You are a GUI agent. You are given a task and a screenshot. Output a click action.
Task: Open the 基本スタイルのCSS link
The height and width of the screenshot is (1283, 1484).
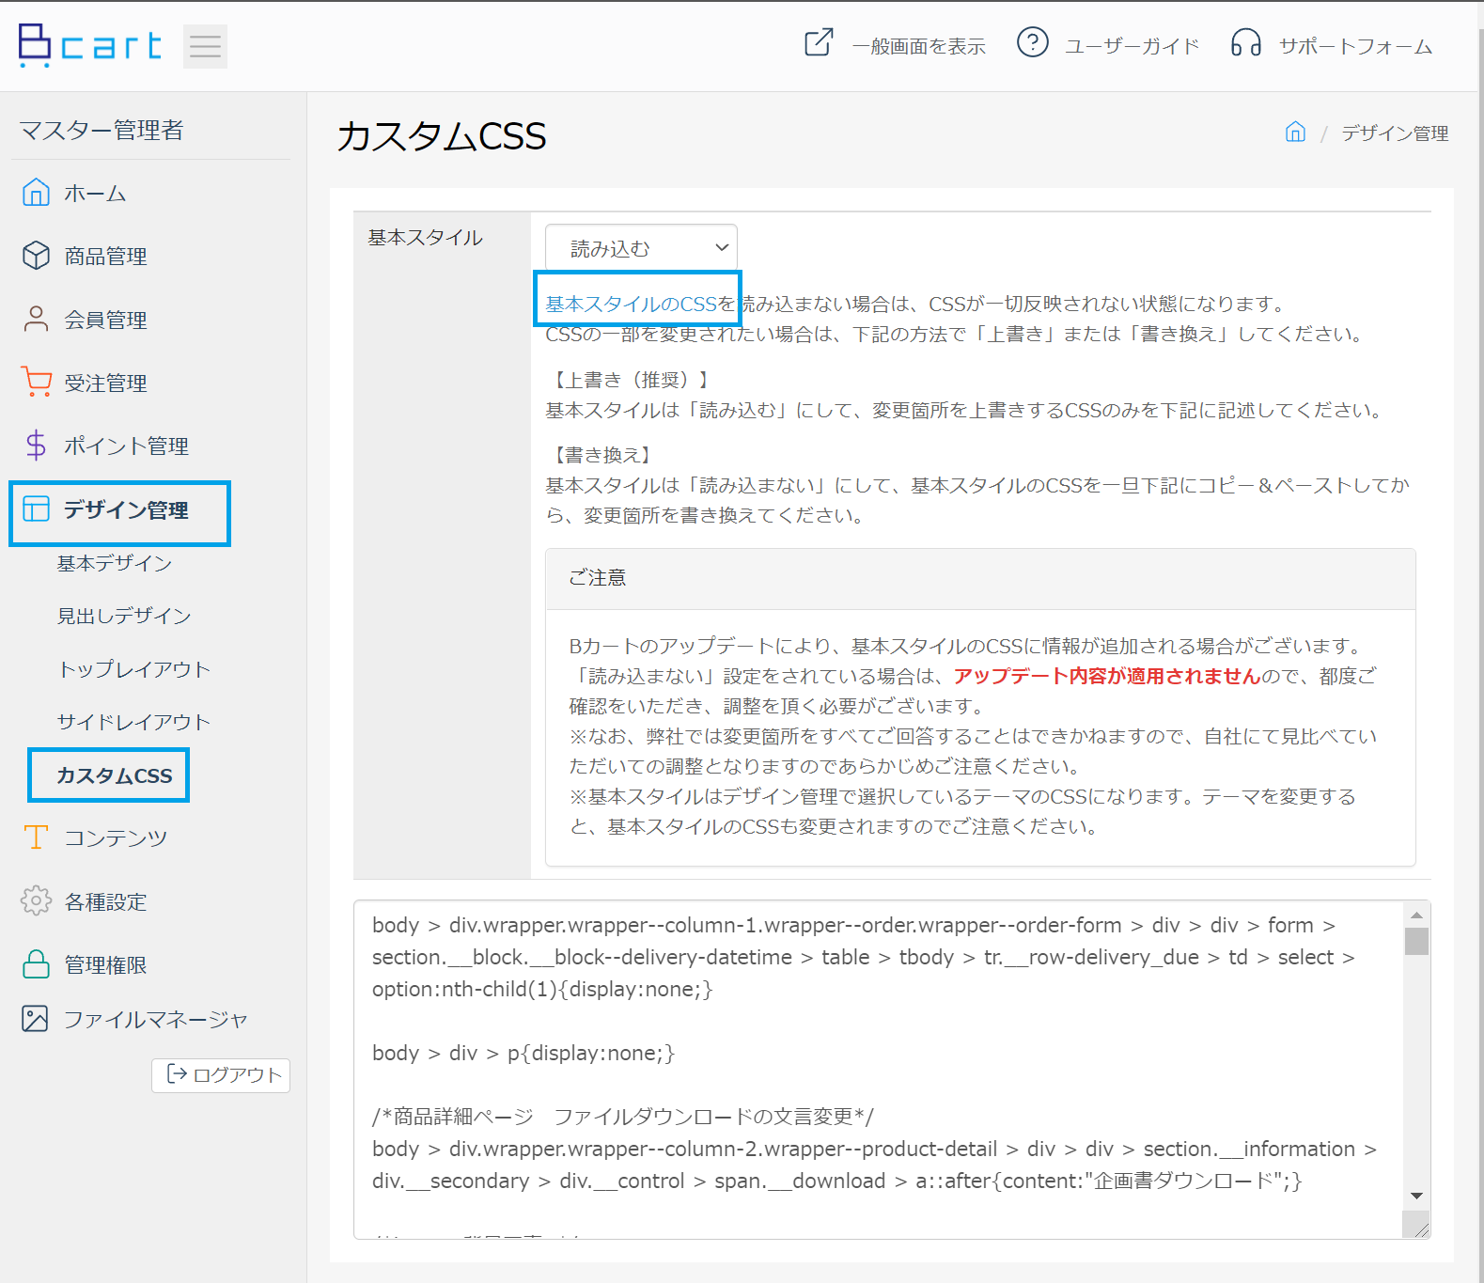click(x=632, y=304)
